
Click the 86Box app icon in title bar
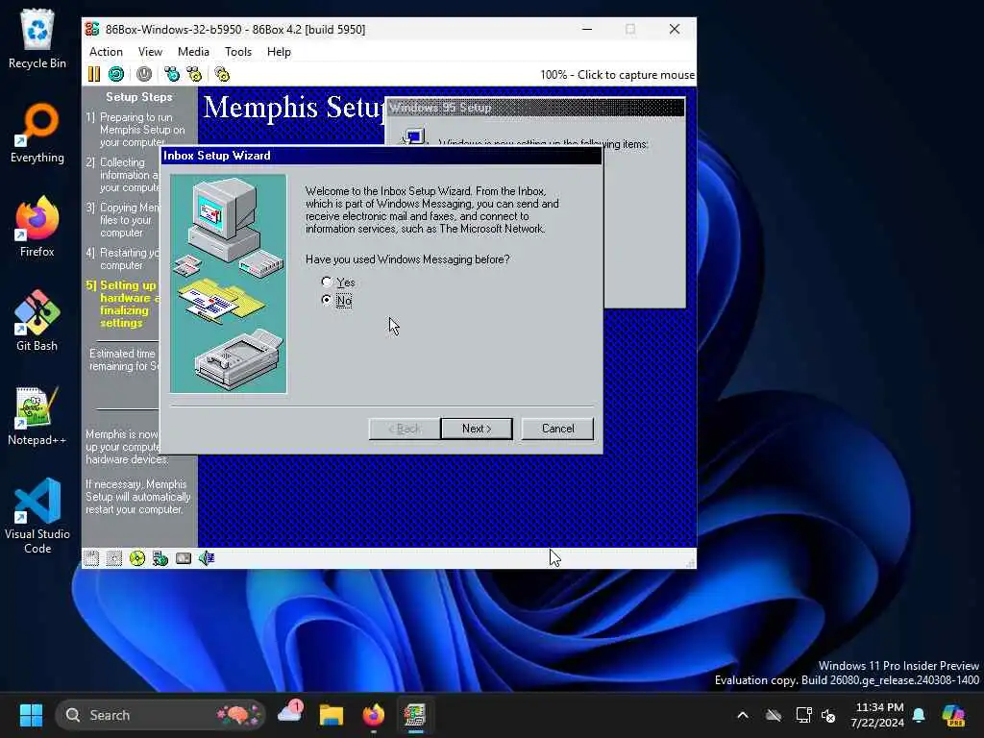point(92,29)
